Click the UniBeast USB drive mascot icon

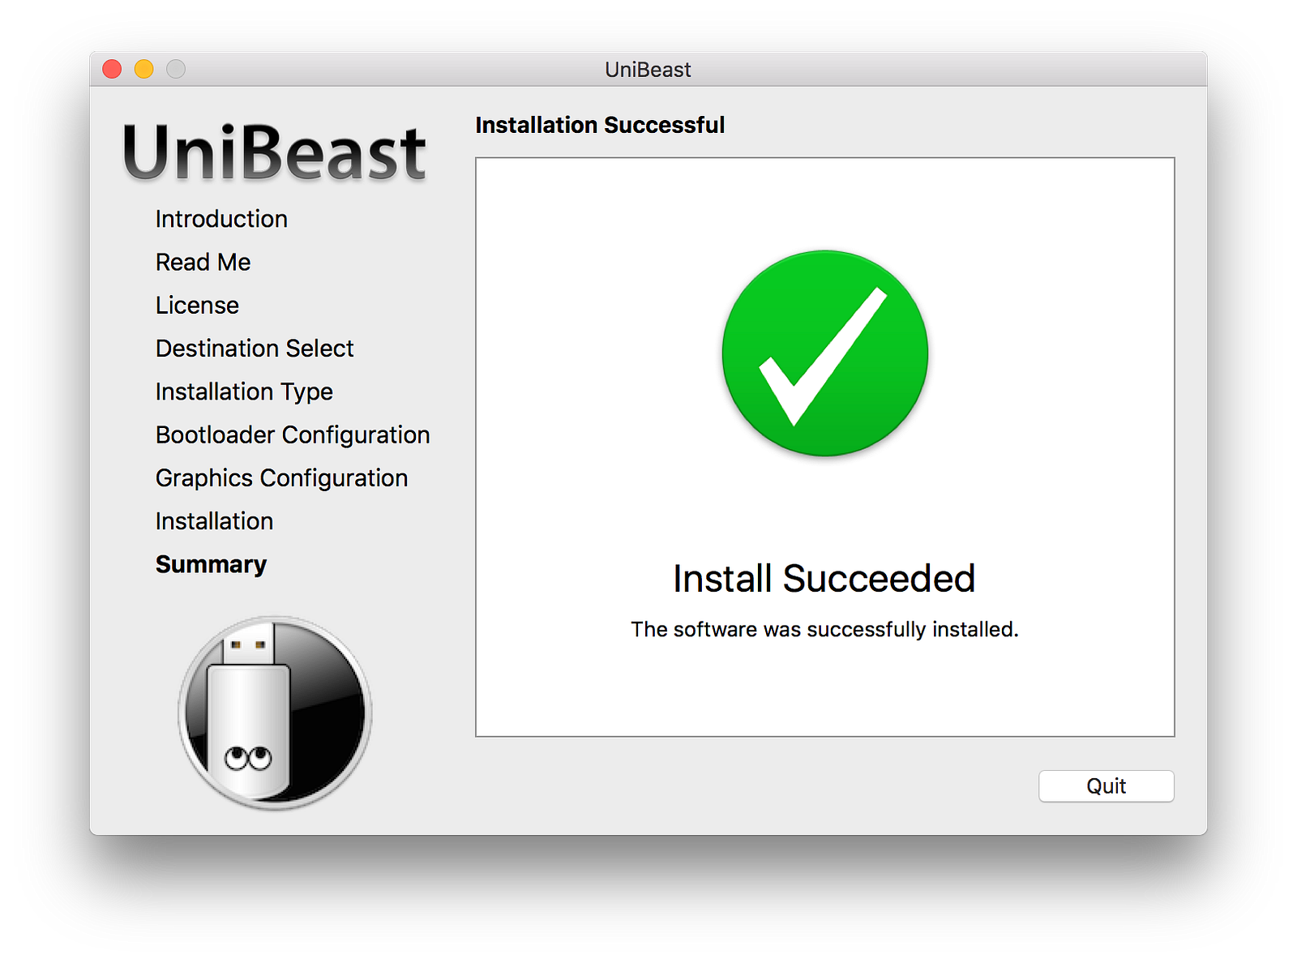(275, 713)
